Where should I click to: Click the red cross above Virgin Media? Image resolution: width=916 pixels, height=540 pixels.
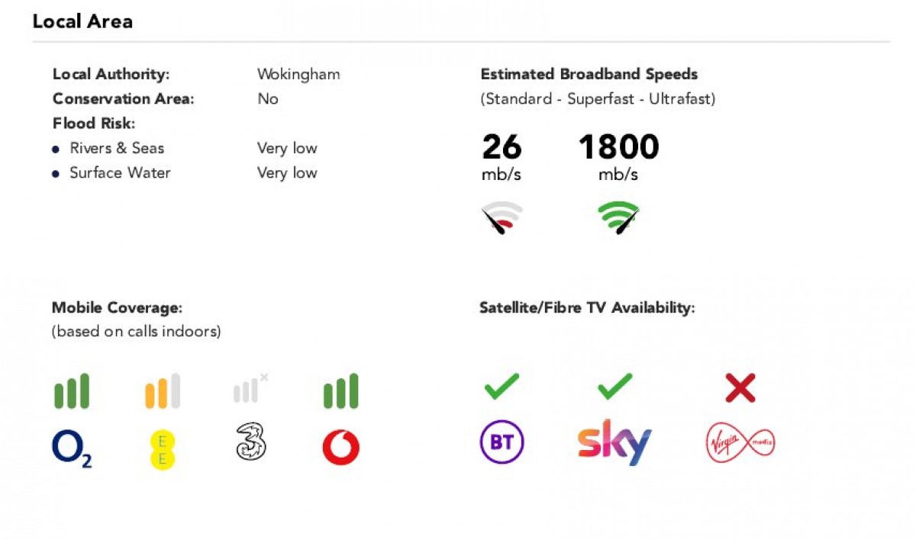click(740, 388)
